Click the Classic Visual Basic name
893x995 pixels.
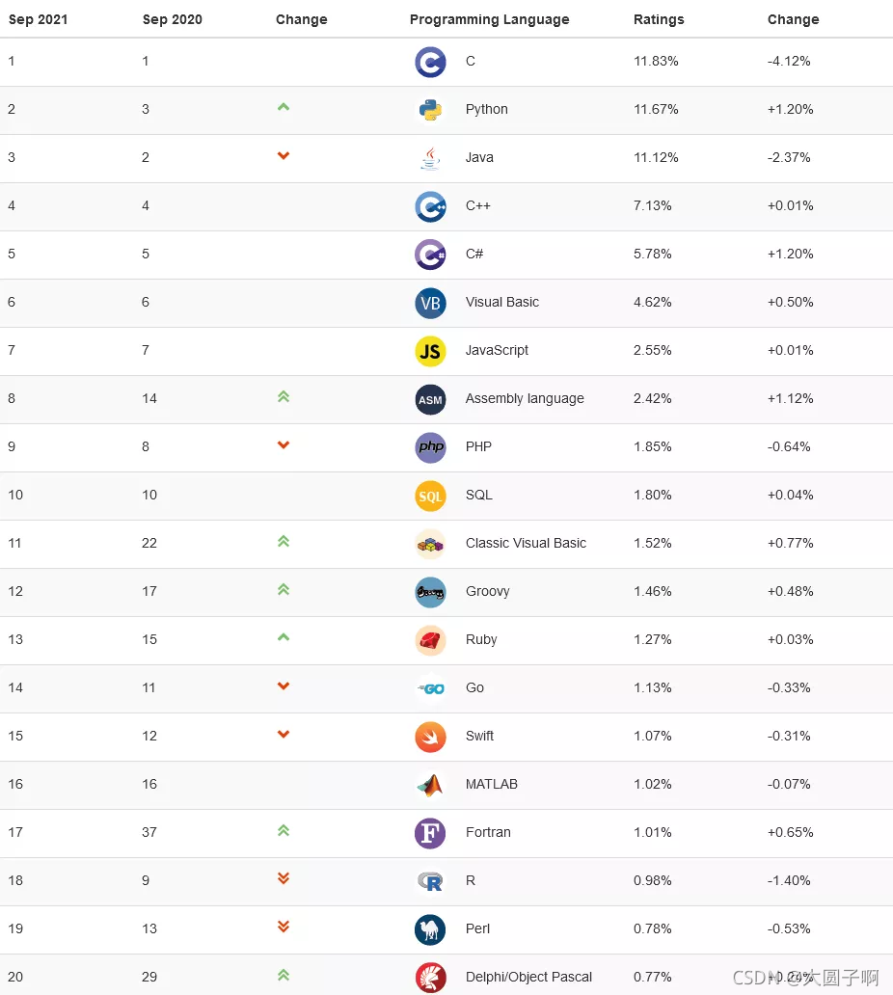[527, 543]
